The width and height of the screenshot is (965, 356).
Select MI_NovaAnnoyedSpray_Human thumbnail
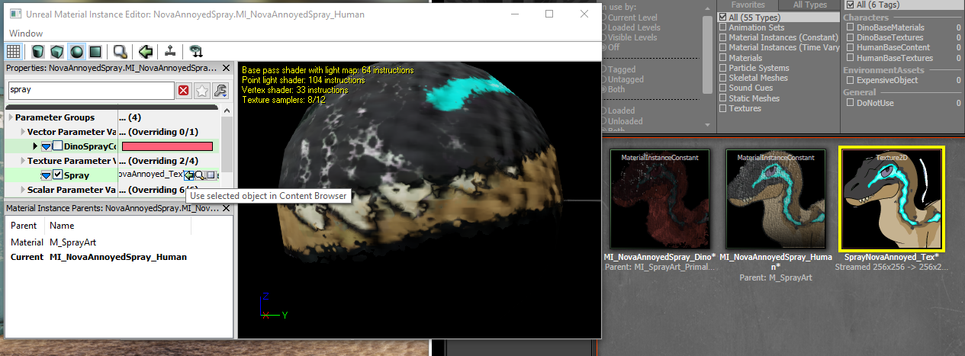(774, 200)
